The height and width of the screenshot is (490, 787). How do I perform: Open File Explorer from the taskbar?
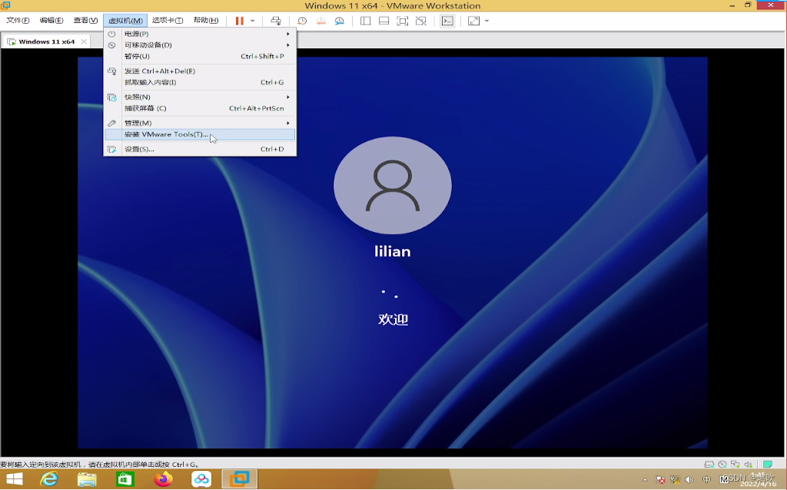[x=88, y=479]
